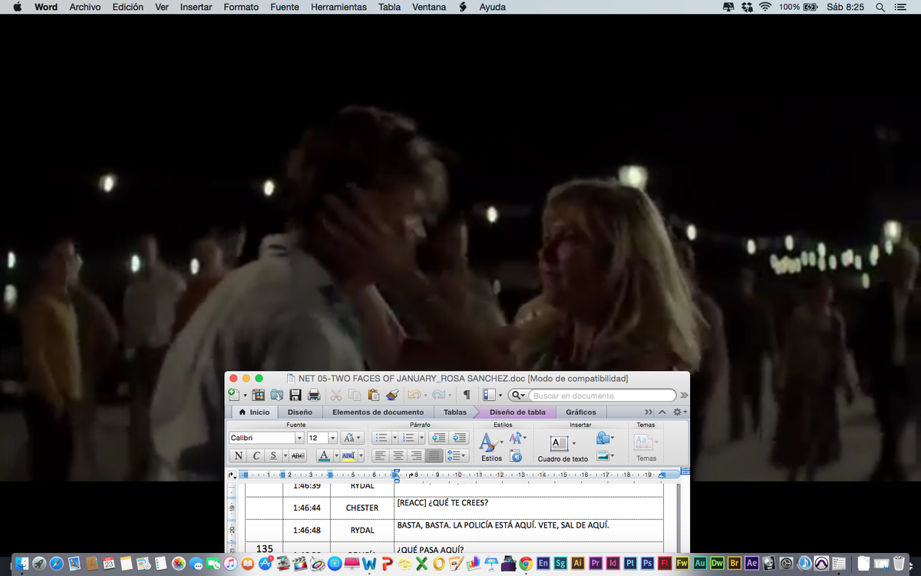This screenshot has width=921, height=576.
Task: Click the yellow text highlight color button
Action: tap(348, 455)
